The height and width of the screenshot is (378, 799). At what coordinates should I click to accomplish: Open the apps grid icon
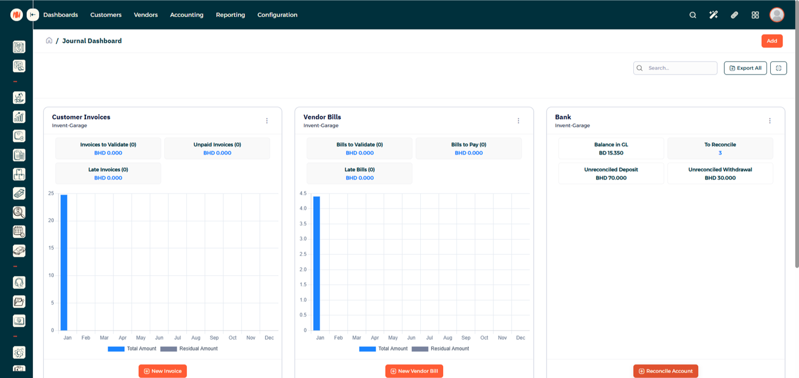pos(755,15)
